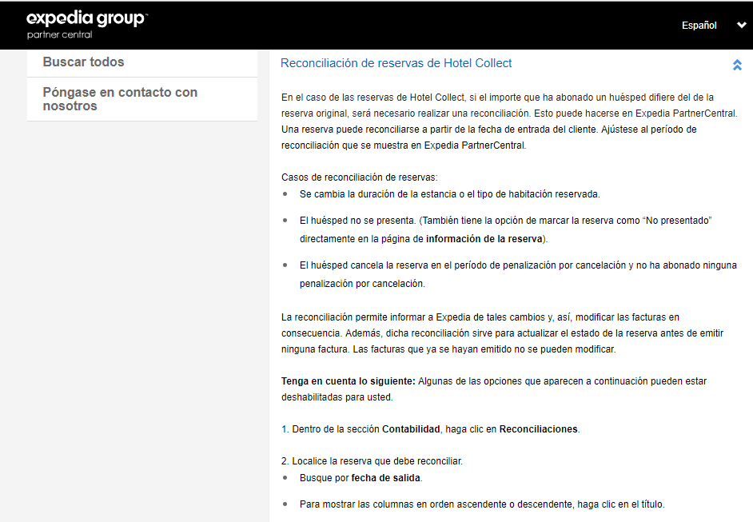This screenshot has height=522, width=753.
Task: Click the bold word 'Contabilidad'
Action: (x=411, y=429)
